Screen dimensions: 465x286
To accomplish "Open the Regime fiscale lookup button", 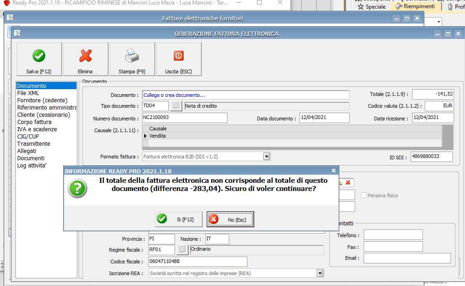I will pos(182,250).
